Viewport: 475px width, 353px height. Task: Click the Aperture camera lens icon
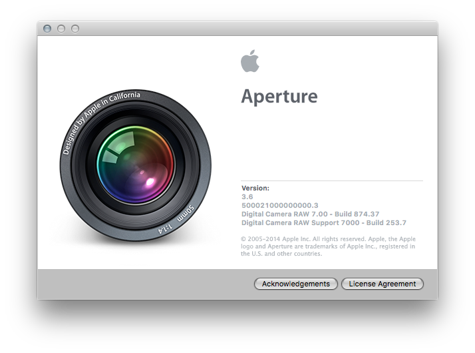pyautogui.click(x=136, y=165)
